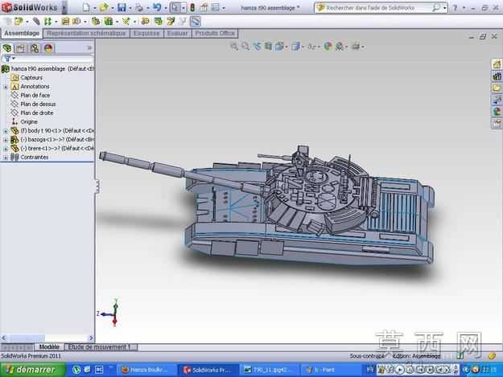Open the SolidWorks logo menu arrow
Image resolution: width=503 pixels, height=377 pixels.
pyautogui.click(x=64, y=7)
